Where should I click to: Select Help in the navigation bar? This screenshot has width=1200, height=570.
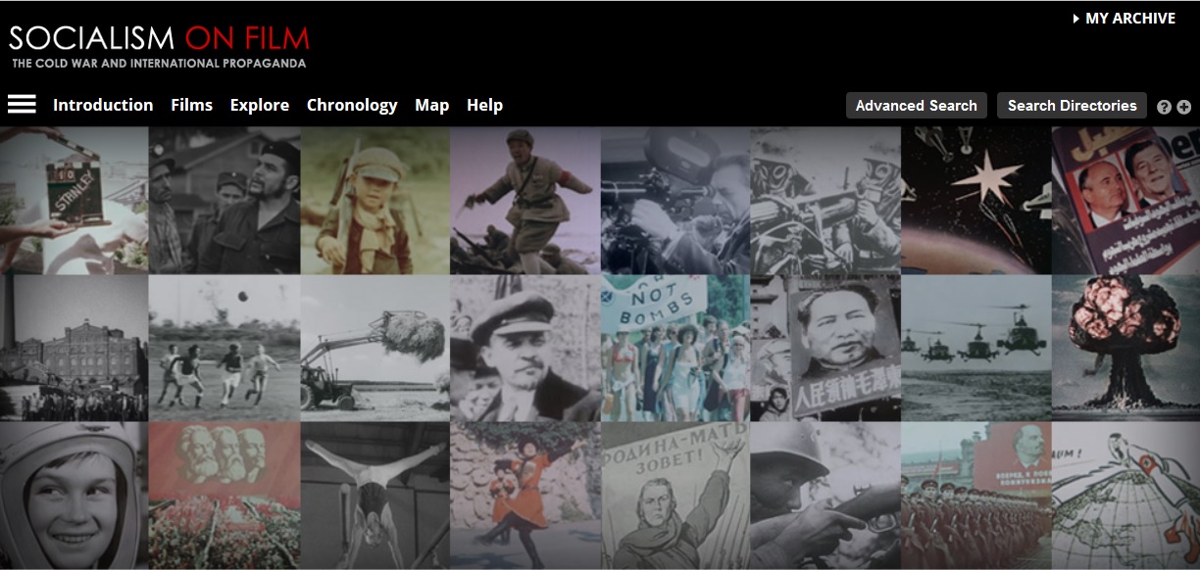(x=484, y=105)
